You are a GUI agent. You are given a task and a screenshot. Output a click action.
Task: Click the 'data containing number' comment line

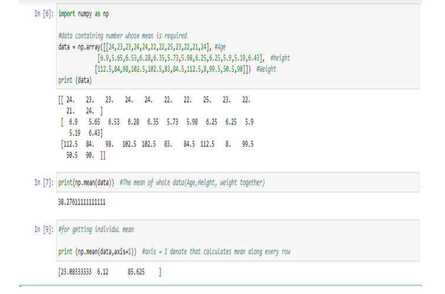[123, 36]
